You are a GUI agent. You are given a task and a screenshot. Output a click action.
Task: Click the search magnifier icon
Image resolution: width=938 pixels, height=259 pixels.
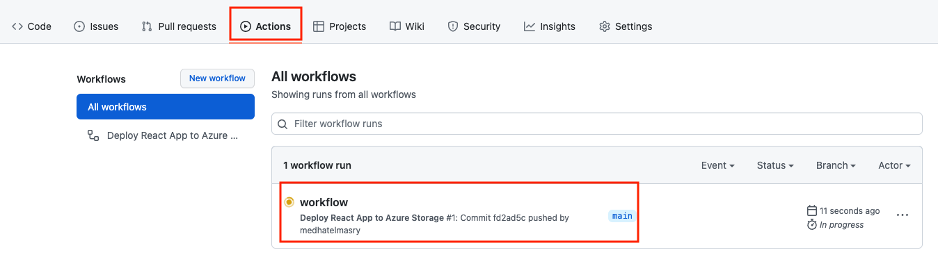coord(283,124)
